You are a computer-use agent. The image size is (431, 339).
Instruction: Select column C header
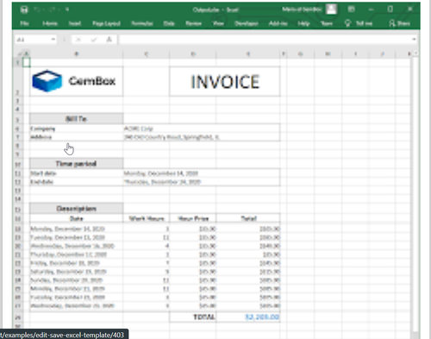click(147, 53)
